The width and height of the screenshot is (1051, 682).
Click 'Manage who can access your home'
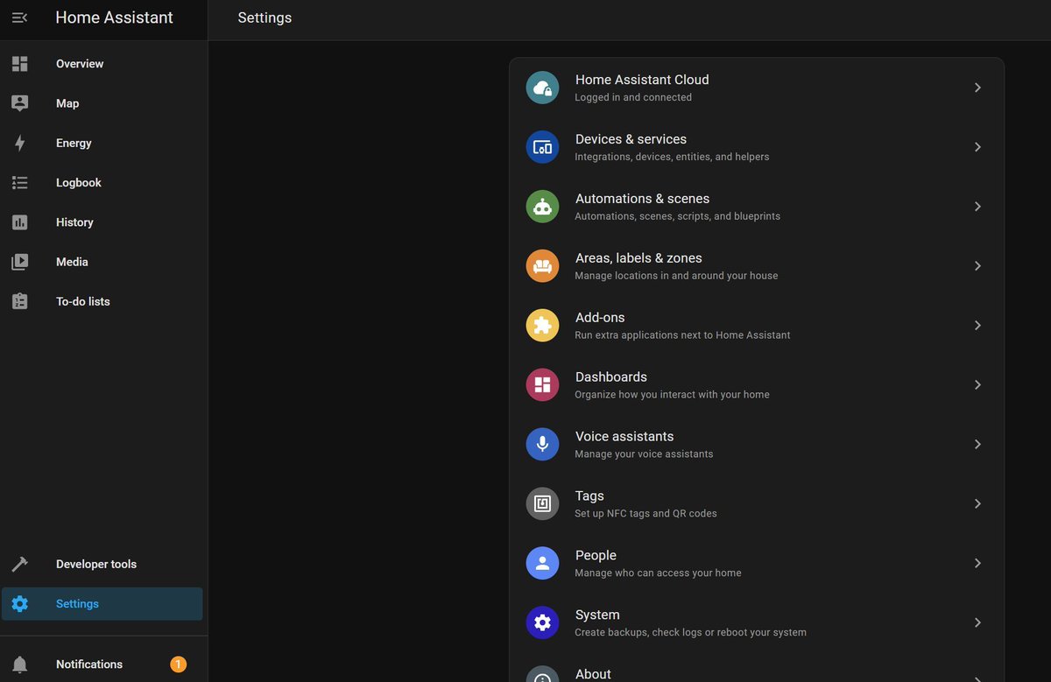click(658, 573)
